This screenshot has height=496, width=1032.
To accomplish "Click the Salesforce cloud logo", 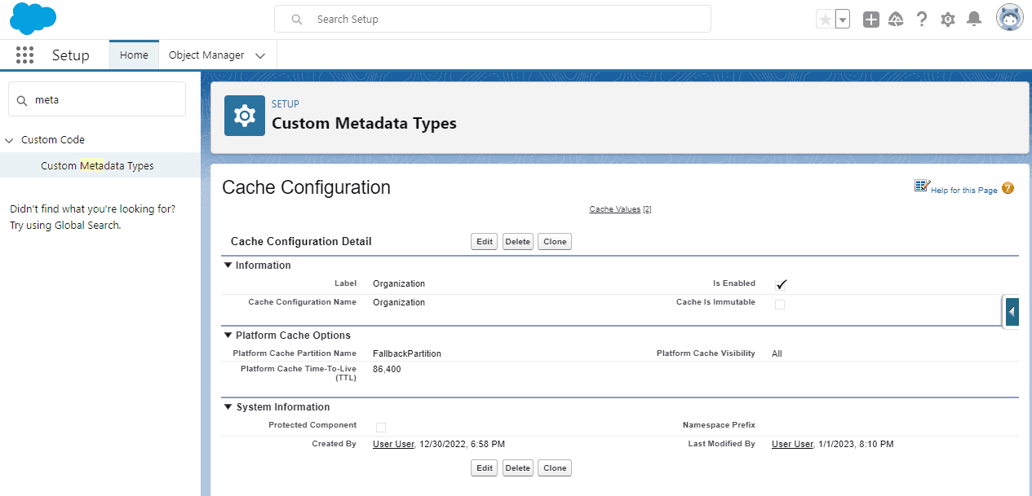I will click(x=33, y=19).
